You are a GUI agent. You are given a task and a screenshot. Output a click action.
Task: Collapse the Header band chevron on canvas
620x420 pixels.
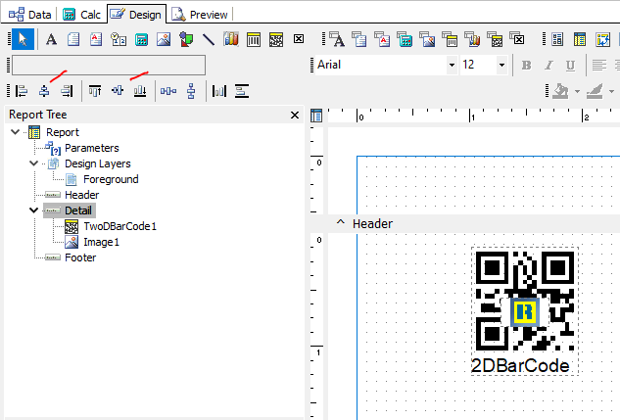[x=340, y=222]
